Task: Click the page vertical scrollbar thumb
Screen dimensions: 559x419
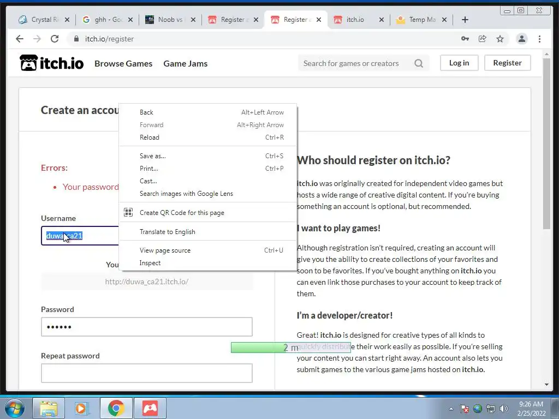Action: pyautogui.click(x=546, y=143)
